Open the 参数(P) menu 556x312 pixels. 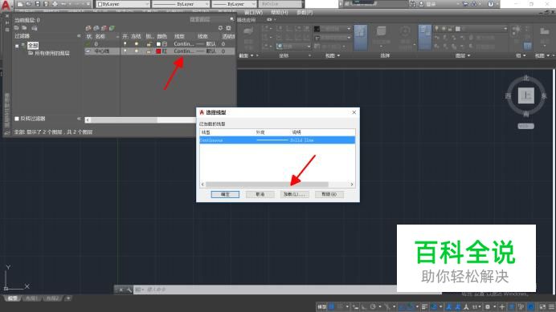point(305,12)
